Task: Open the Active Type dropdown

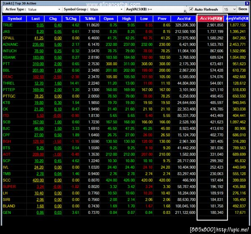Action: [59, 10]
